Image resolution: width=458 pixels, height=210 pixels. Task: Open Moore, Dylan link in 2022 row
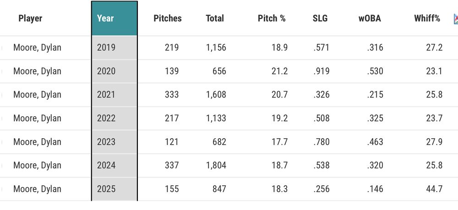[x=38, y=118]
